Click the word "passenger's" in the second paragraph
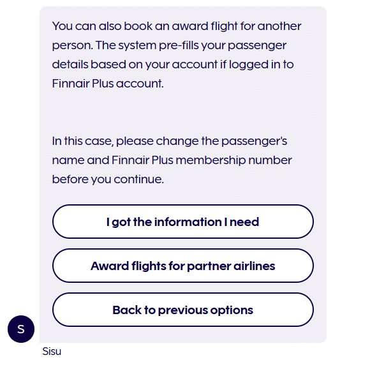This screenshot has height=369, width=370. [x=254, y=141]
